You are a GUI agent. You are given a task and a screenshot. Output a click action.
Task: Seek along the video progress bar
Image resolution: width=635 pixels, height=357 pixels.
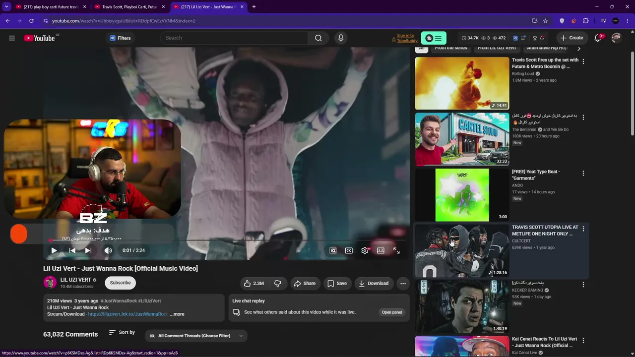[x=226, y=240]
